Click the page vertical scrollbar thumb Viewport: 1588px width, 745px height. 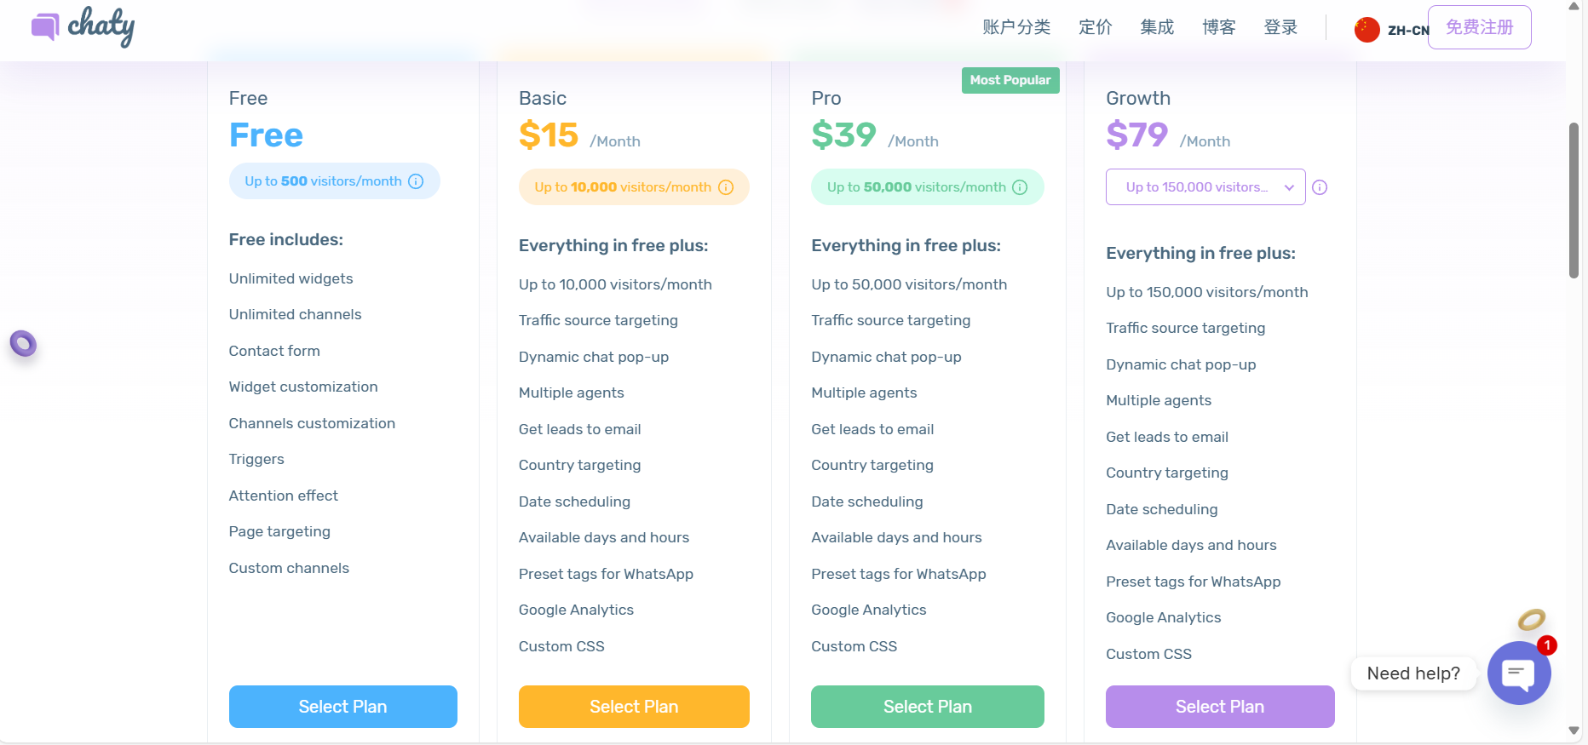tap(1574, 200)
